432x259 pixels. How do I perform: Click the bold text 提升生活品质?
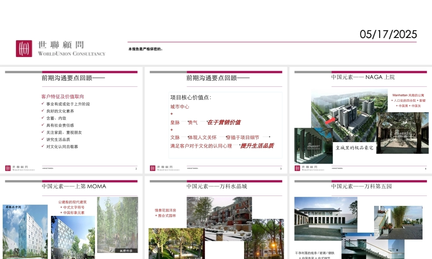pyautogui.click(x=257, y=145)
